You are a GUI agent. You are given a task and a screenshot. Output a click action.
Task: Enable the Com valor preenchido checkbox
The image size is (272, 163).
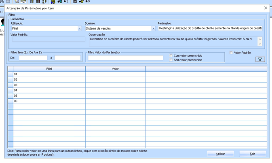click(x=171, y=55)
